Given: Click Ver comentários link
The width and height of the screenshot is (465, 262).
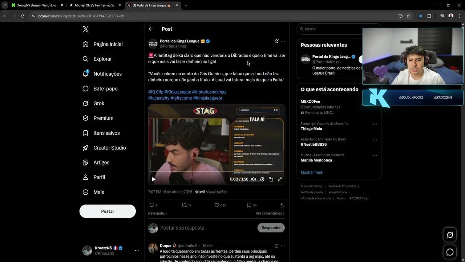Looking at the screenshot, I should [270, 213].
